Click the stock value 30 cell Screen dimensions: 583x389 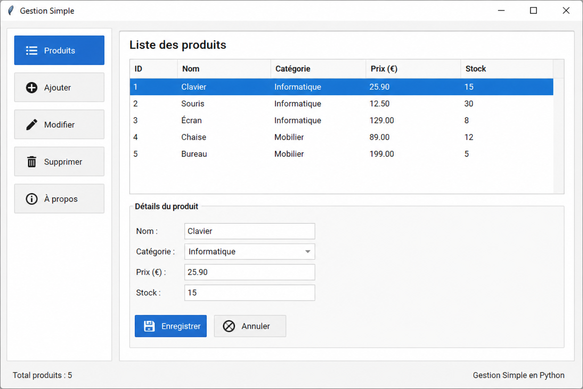tap(469, 104)
